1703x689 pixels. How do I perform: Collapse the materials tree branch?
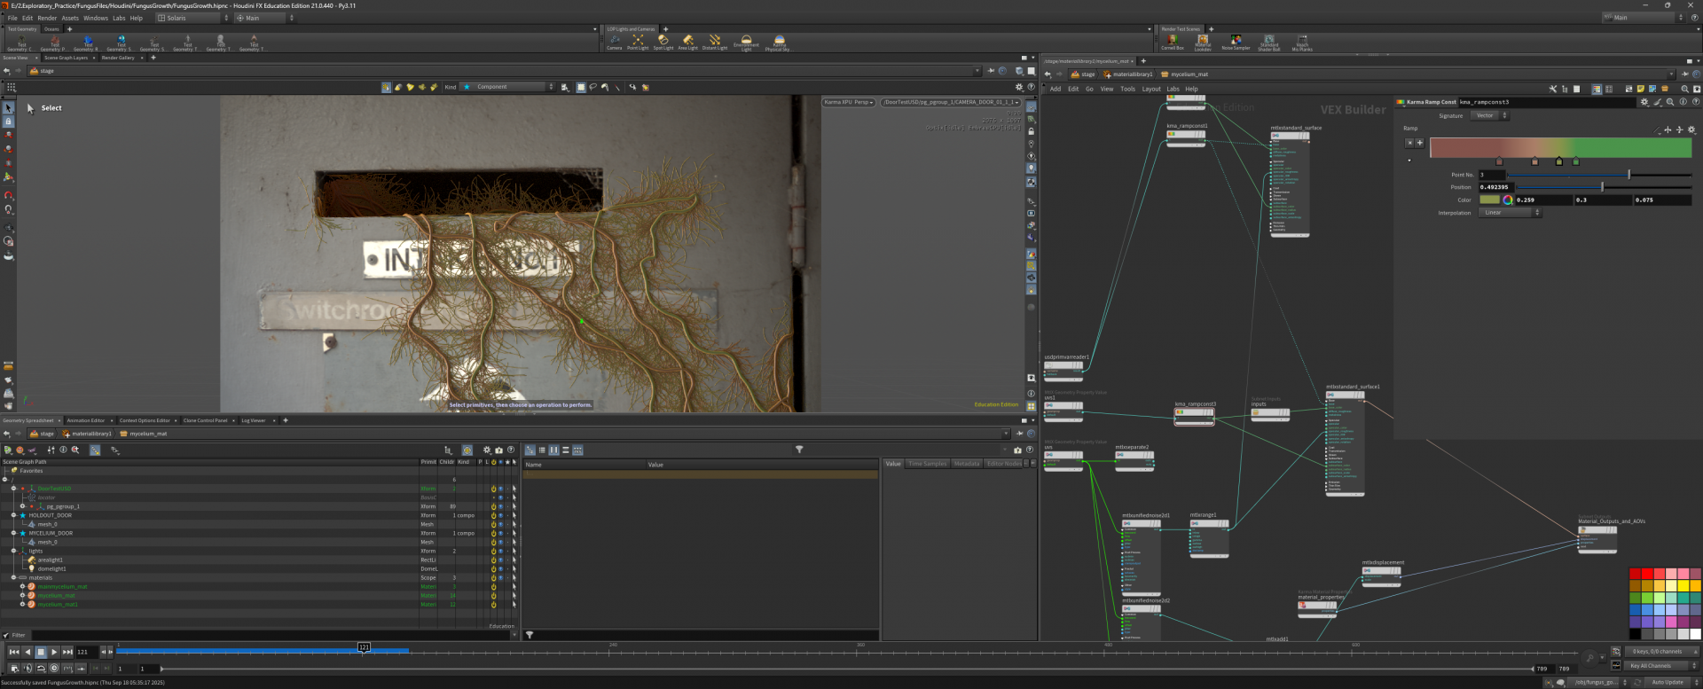coord(13,578)
